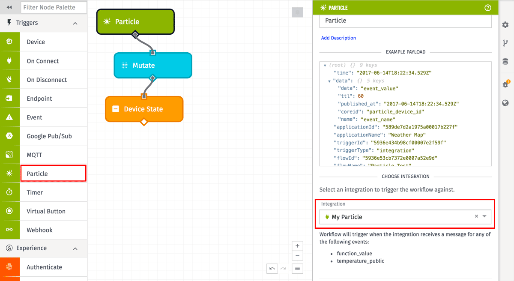Open the settings gear tab
Image resolution: width=514 pixels, height=281 pixels.
(505, 25)
